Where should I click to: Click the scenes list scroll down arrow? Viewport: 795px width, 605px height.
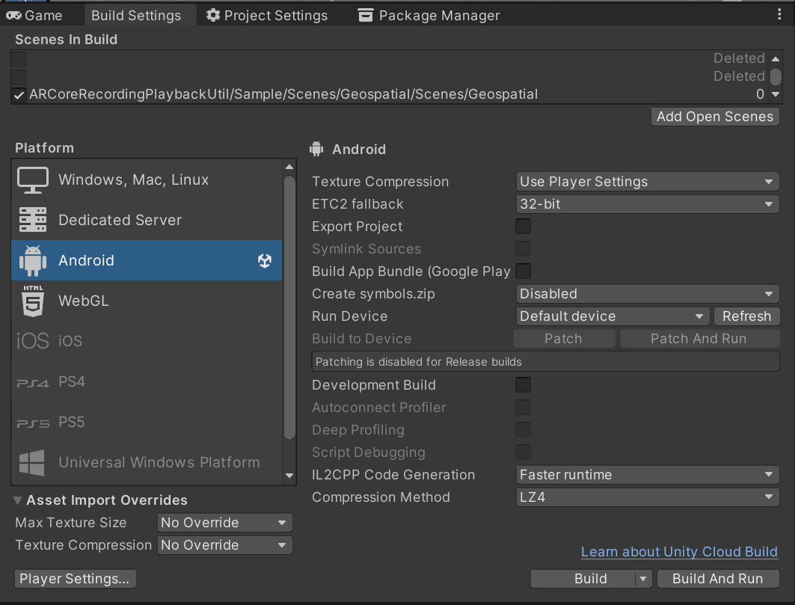[x=776, y=94]
